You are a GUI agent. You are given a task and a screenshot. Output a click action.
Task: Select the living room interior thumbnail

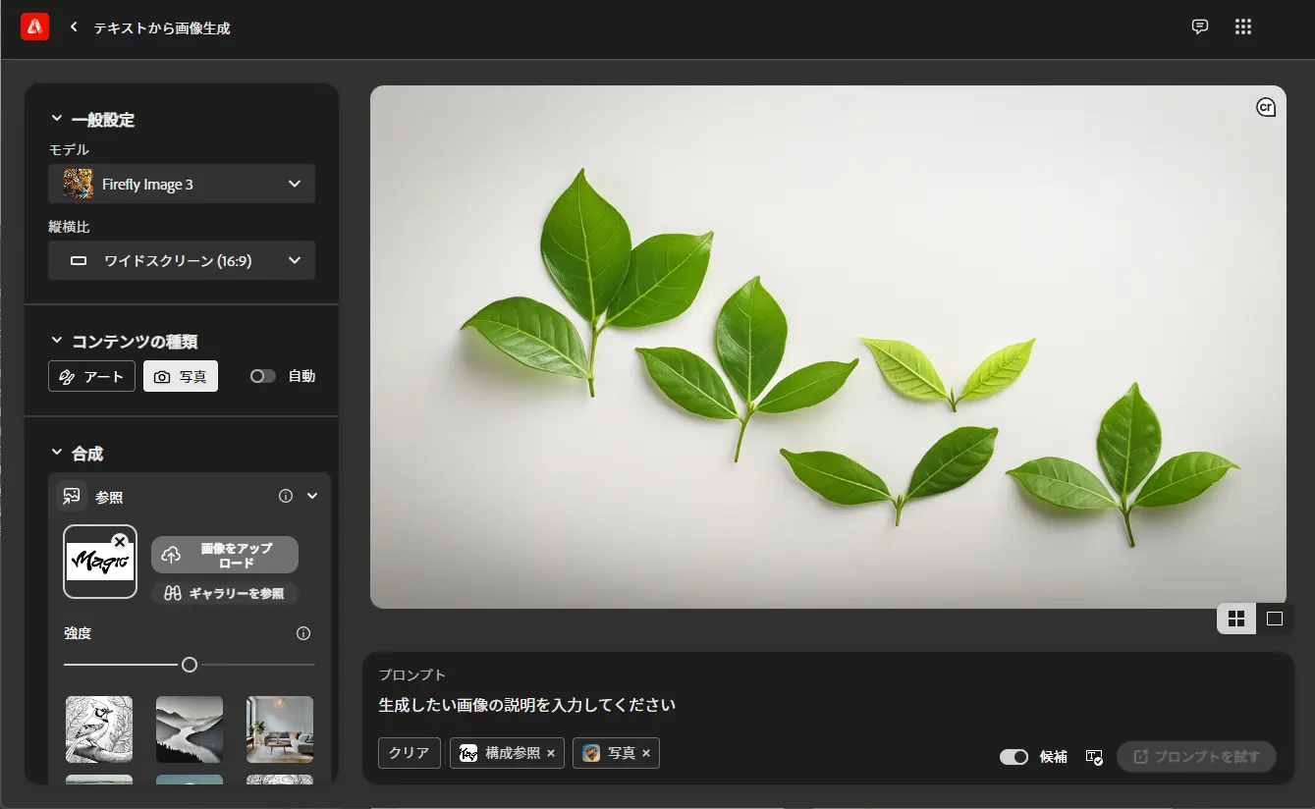pyautogui.click(x=280, y=729)
